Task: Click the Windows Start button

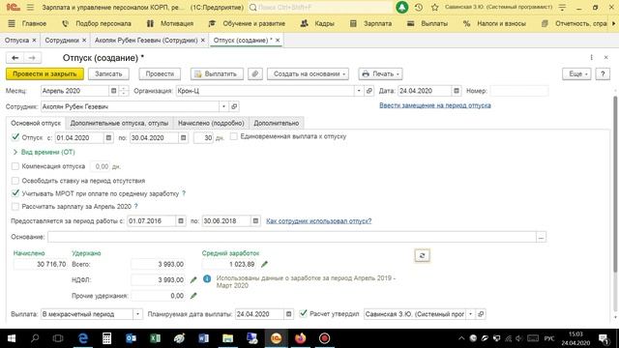Action: point(12,338)
